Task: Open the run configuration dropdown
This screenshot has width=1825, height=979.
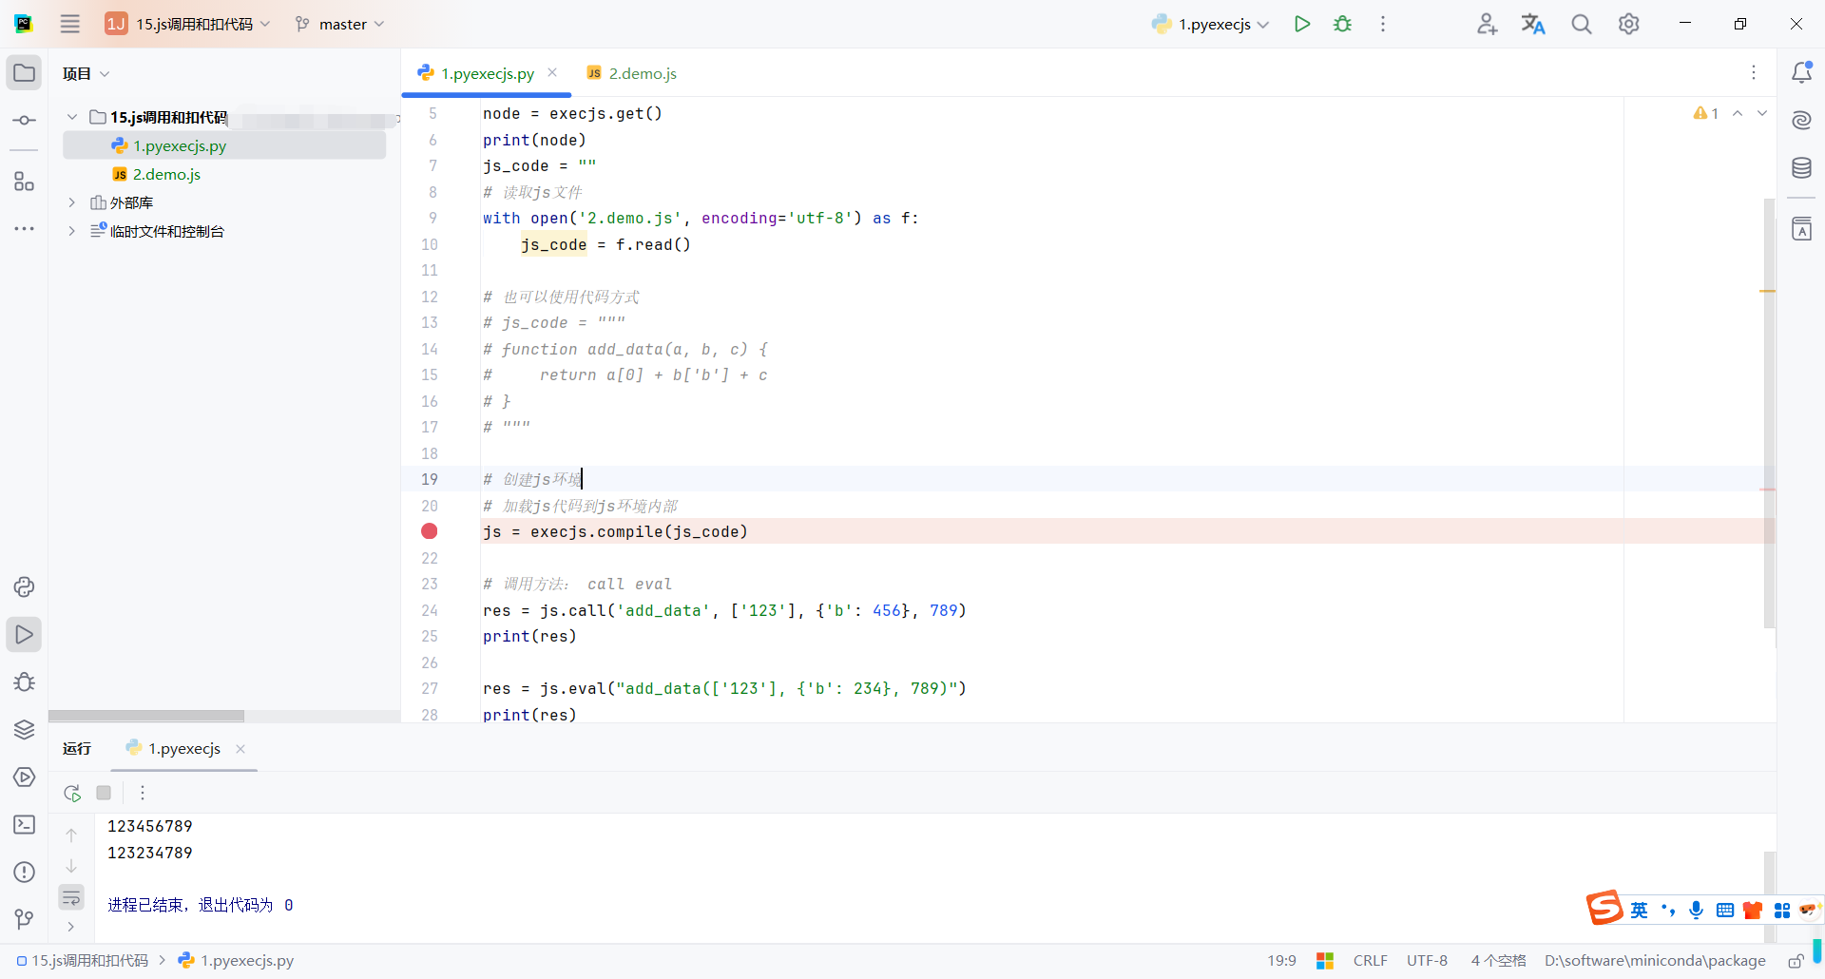Action: (1210, 24)
